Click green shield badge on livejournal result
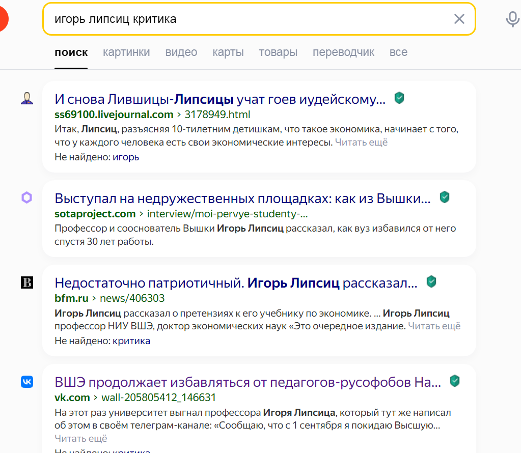 click(399, 98)
